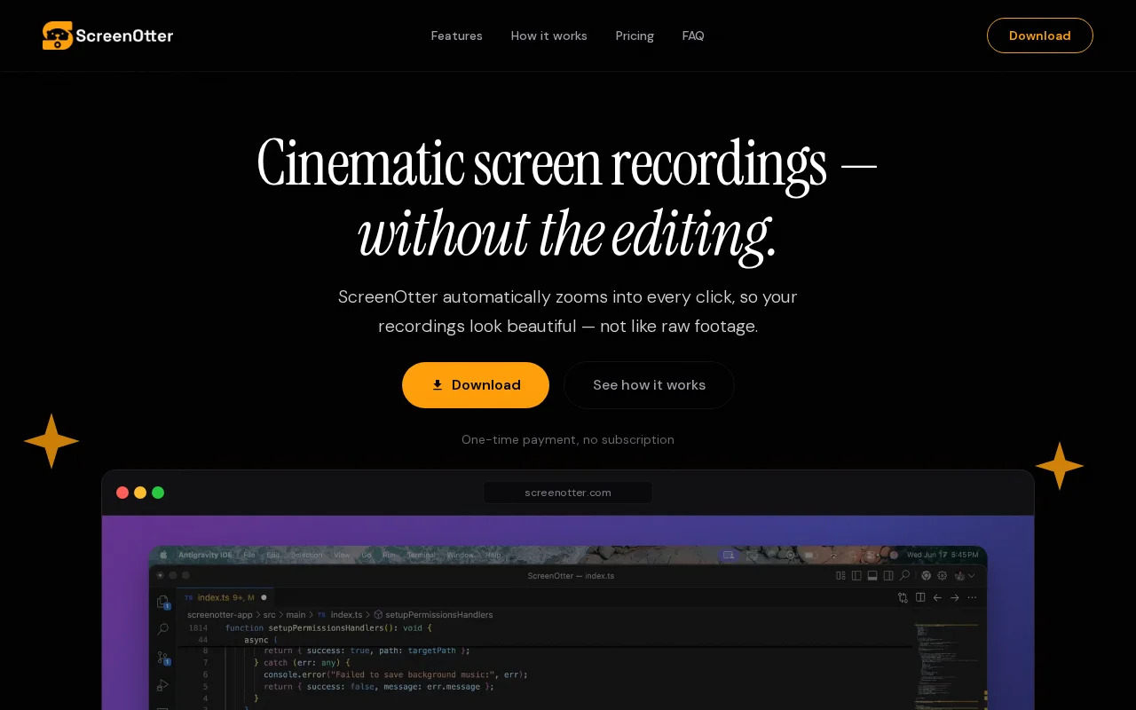Toggle primary sidebar icon in IDE preview

coord(856,576)
